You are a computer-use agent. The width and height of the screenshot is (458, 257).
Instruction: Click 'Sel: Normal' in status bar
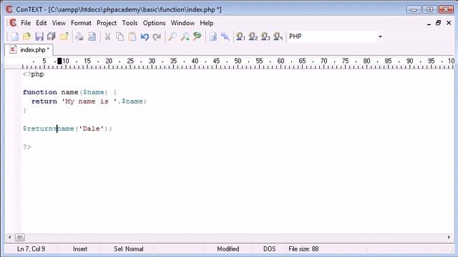129,249
